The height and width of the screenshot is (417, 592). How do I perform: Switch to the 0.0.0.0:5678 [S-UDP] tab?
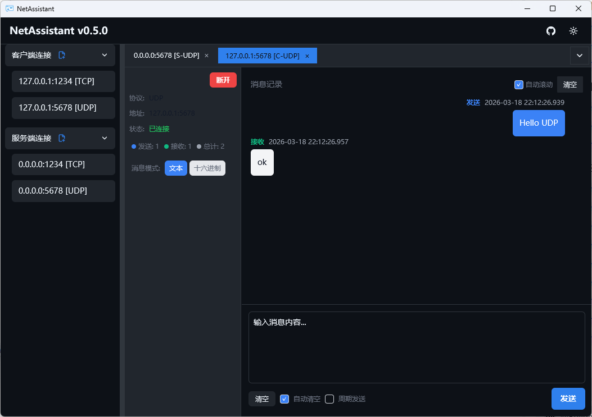(166, 56)
